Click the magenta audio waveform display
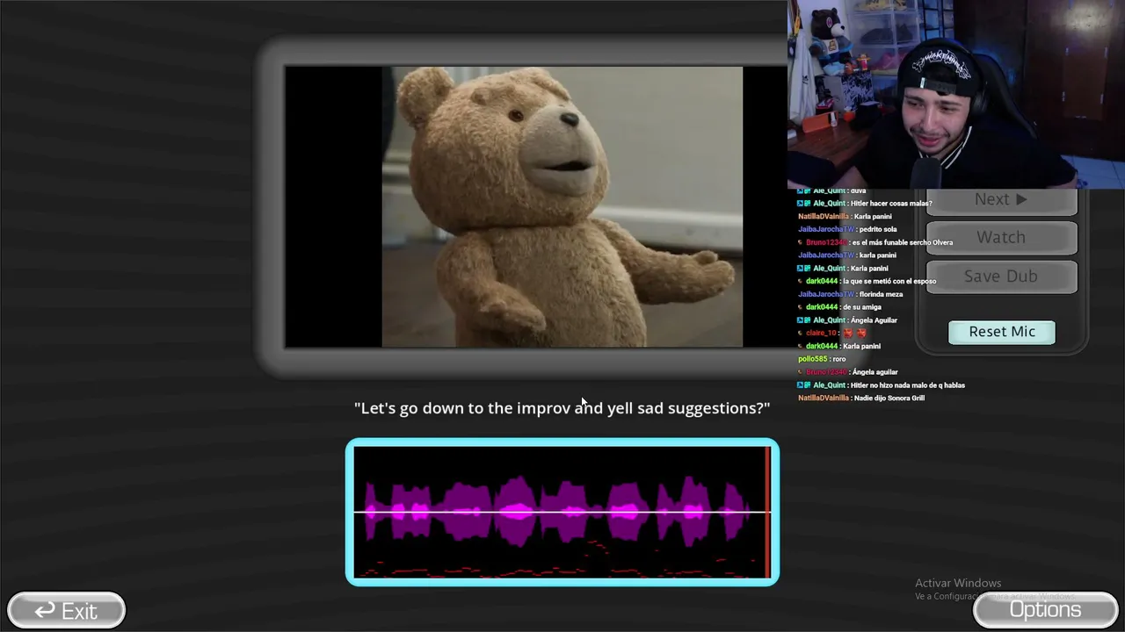 click(562, 512)
